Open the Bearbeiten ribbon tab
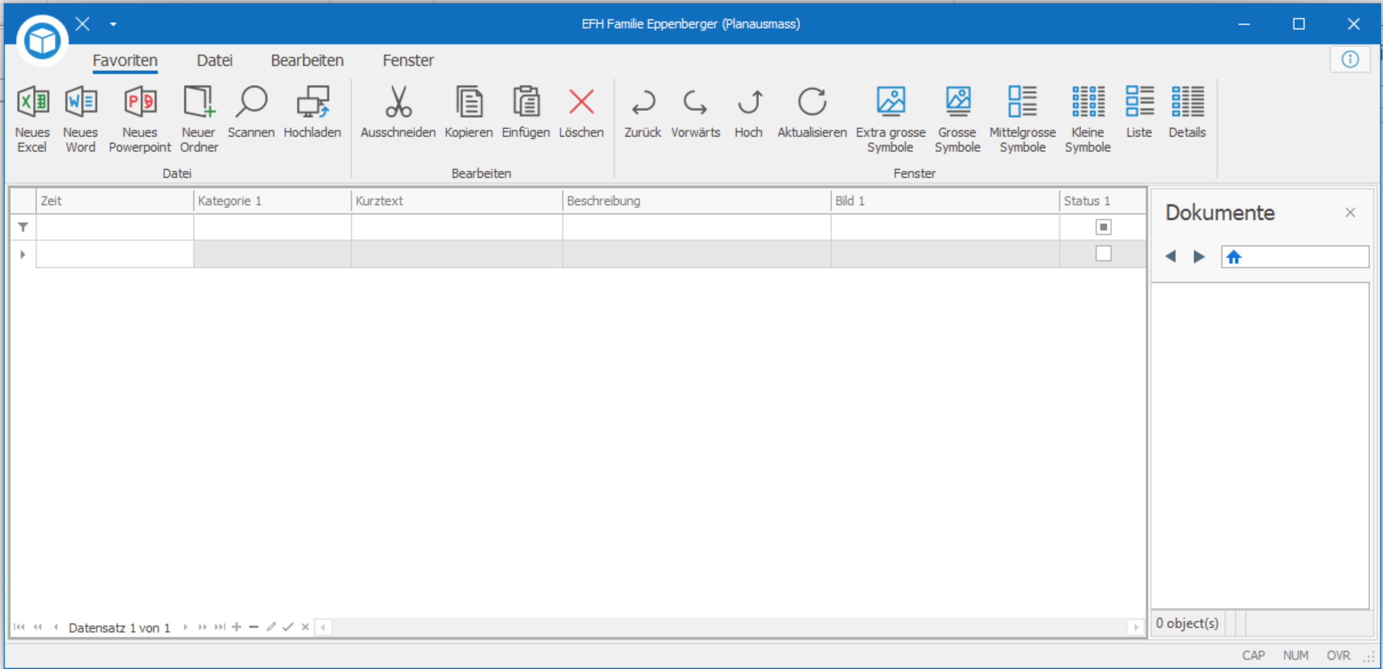Screen dimensions: 1383x669 (307, 60)
